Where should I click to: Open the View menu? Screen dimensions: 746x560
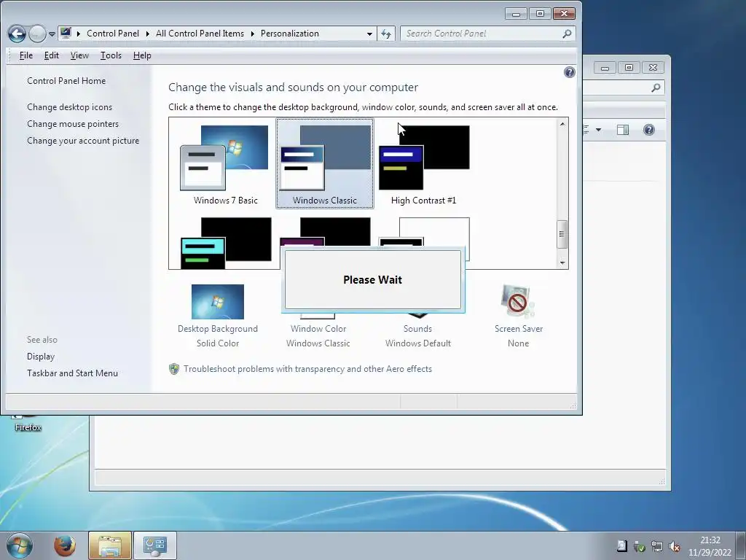click(79, 55)
